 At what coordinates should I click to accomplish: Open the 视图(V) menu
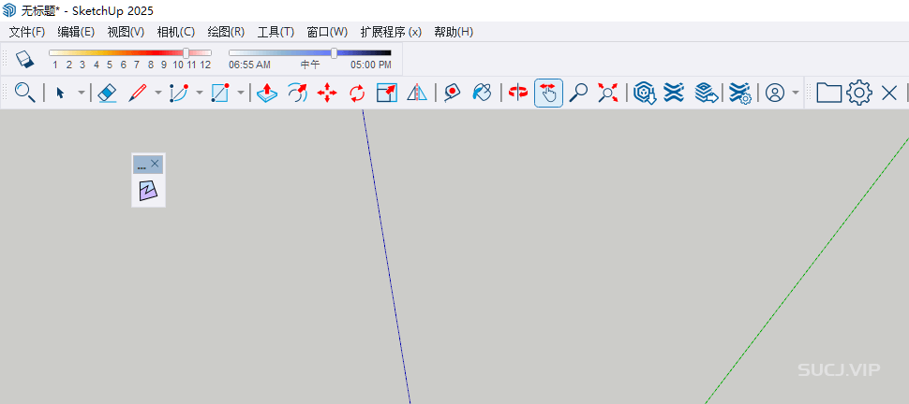tap(126, 33)
